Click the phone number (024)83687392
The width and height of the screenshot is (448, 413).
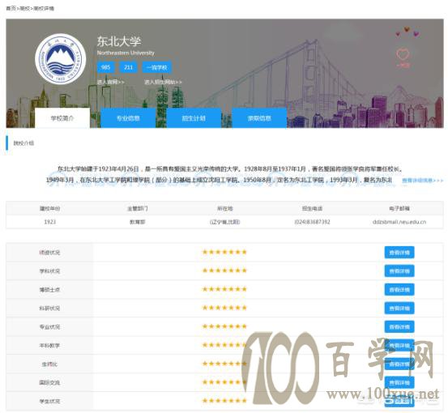pyautogui.click(x=312, y=222)
